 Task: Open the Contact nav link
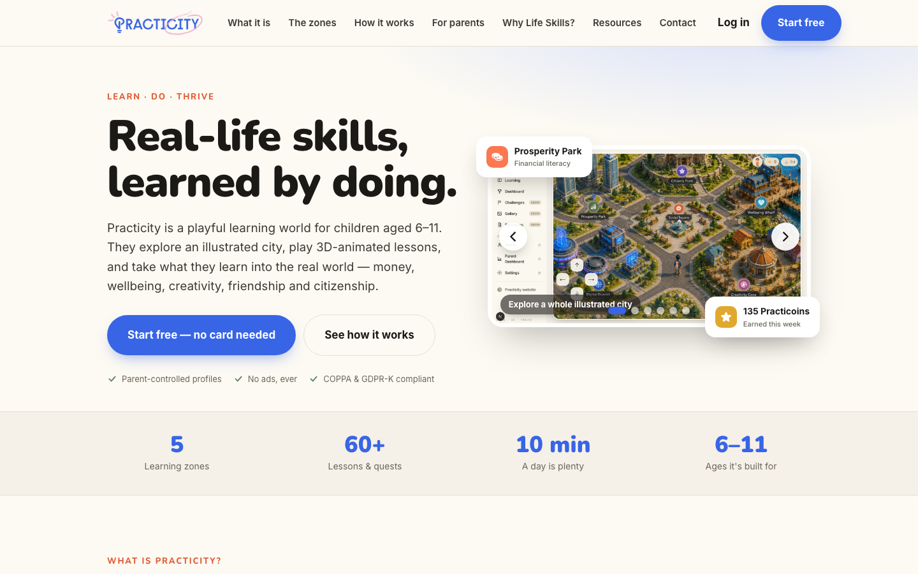tap(678, 23)
